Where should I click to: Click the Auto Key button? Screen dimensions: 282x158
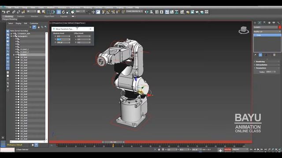click(x=228, y=149)
